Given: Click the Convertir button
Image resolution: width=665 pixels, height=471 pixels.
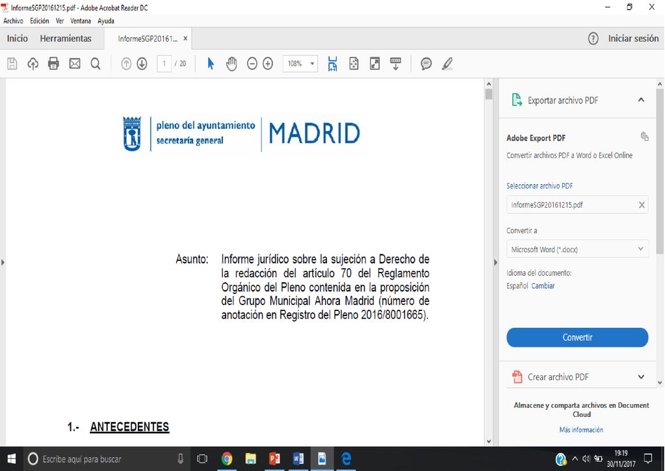Looking at the screenshot, I should coord(577,338).
